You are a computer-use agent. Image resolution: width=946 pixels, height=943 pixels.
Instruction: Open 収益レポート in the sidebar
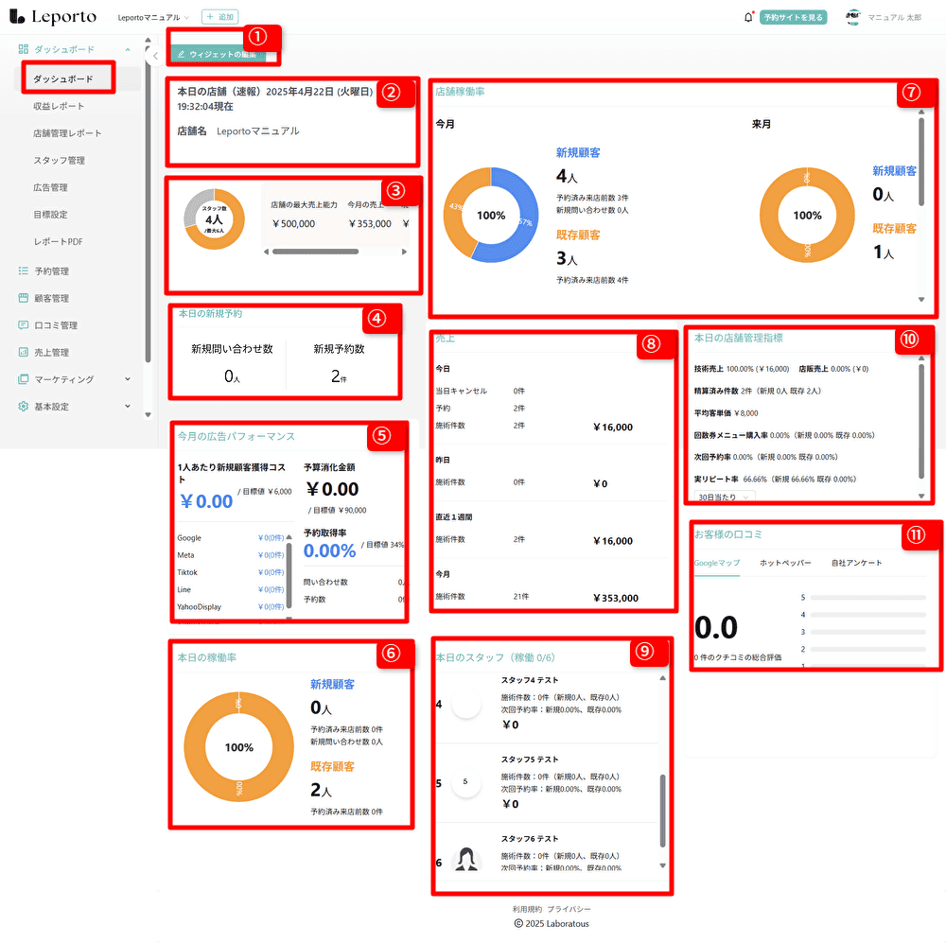pos(59,106)
